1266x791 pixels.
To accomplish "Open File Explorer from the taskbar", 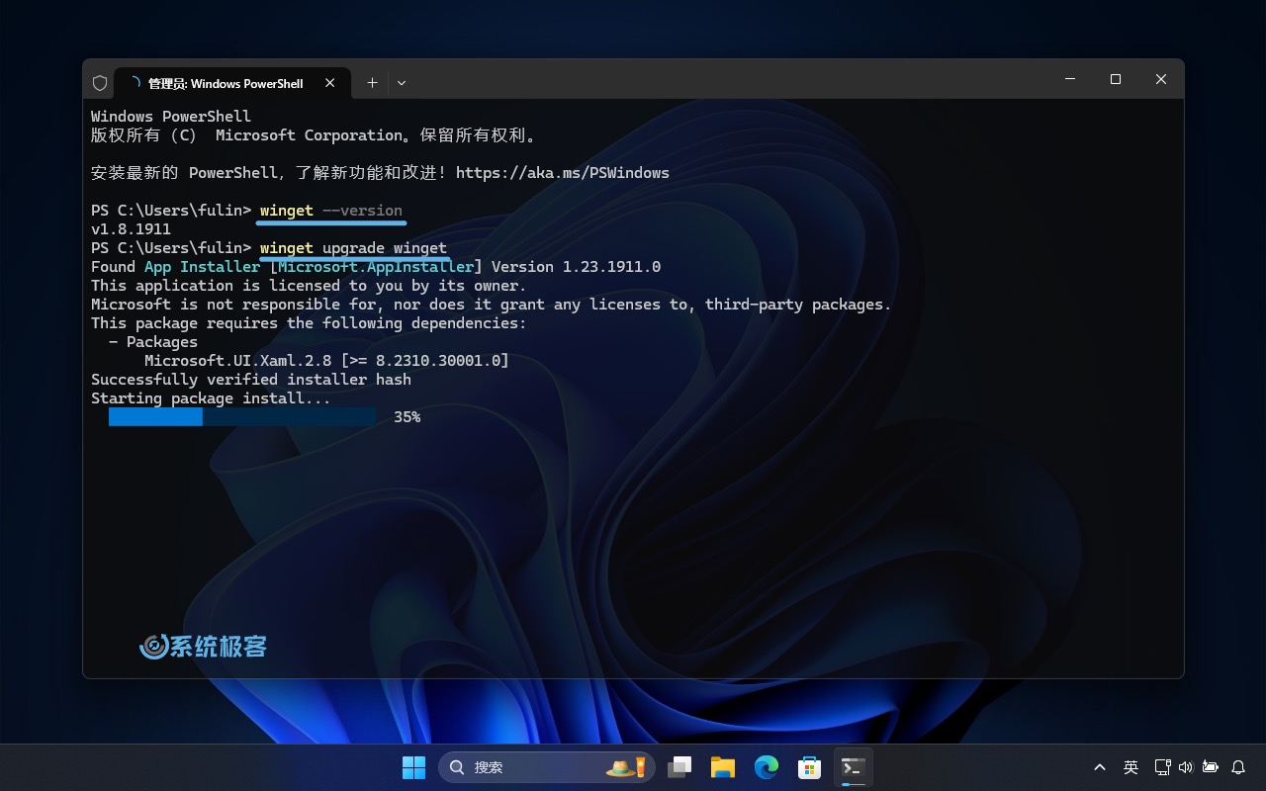I will (723, 767).
